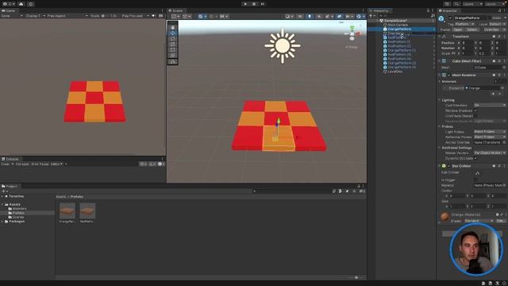Click the Console Clear button
Image resolution: width=508 pixels, height=286 pixels.
6,164
